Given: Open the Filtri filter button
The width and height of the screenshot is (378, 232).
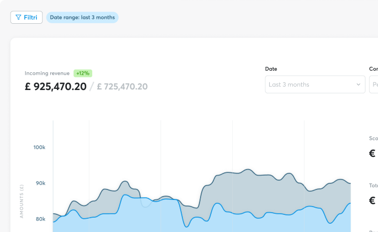Looking at the screenshot, I should [x=27, y=17].
